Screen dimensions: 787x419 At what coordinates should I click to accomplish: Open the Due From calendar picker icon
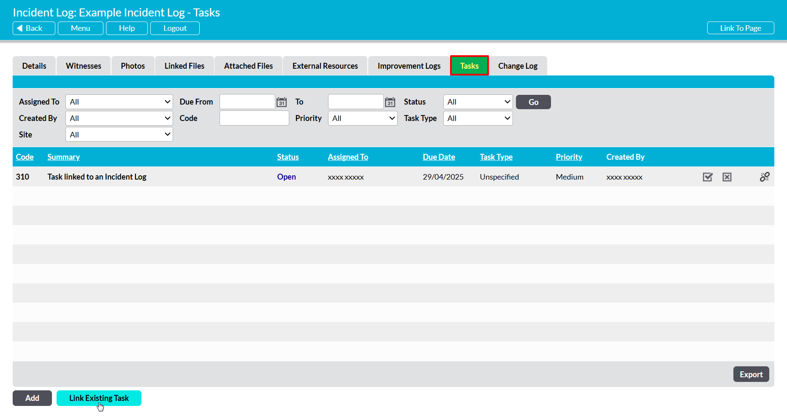pyautogui.click(x=282, y=102)
